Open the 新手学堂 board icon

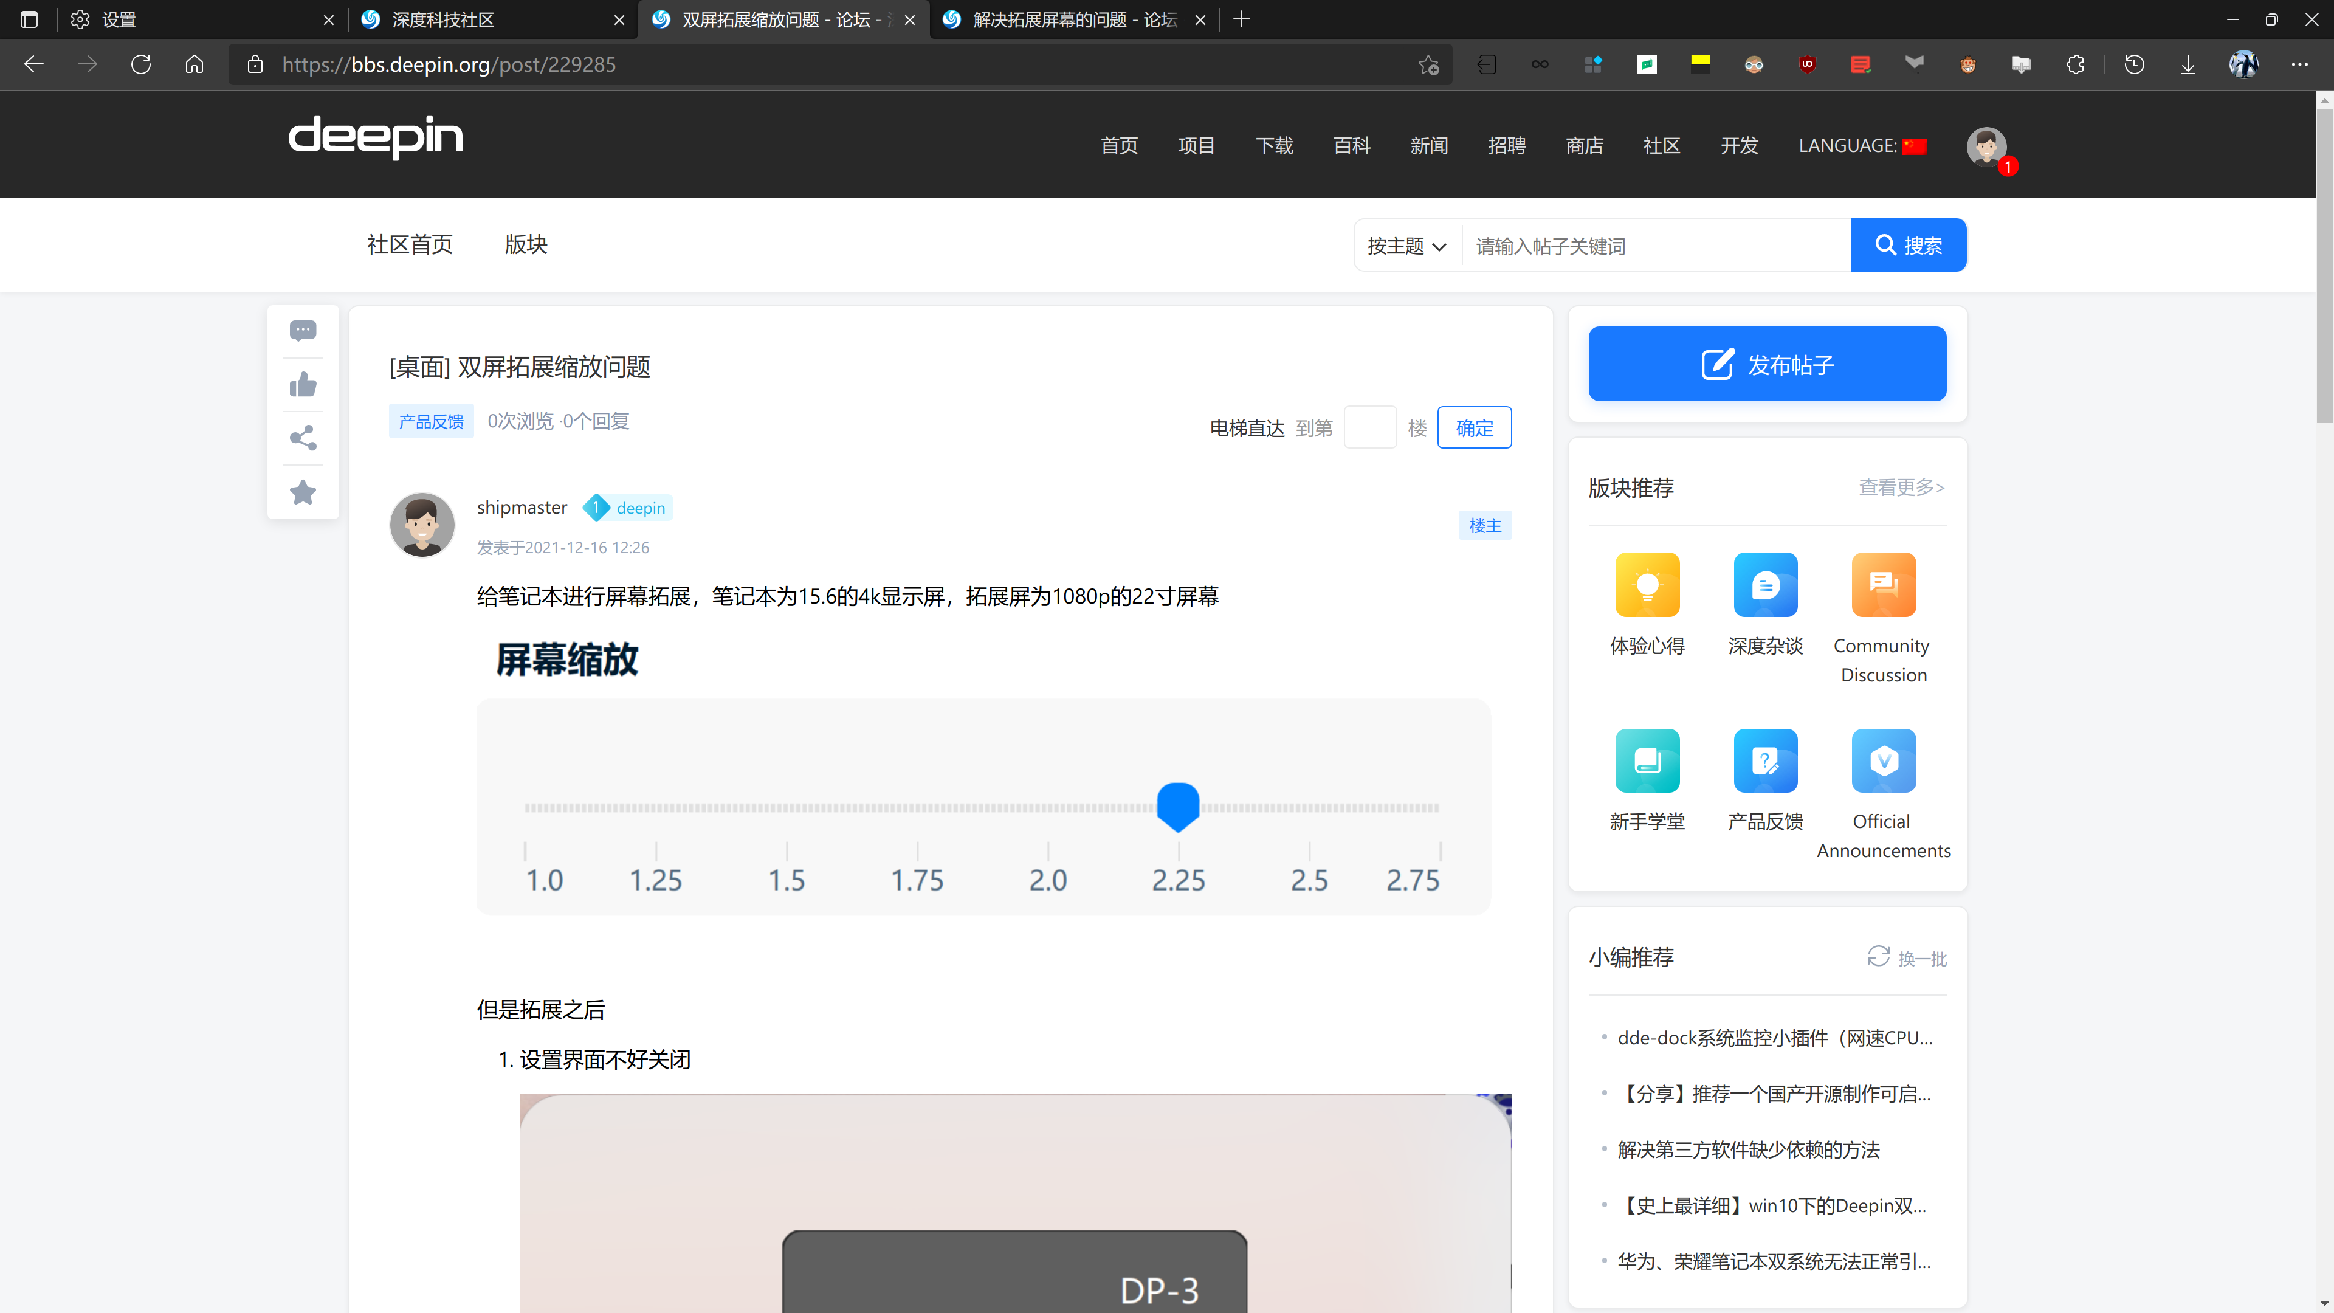[1647, 760]
